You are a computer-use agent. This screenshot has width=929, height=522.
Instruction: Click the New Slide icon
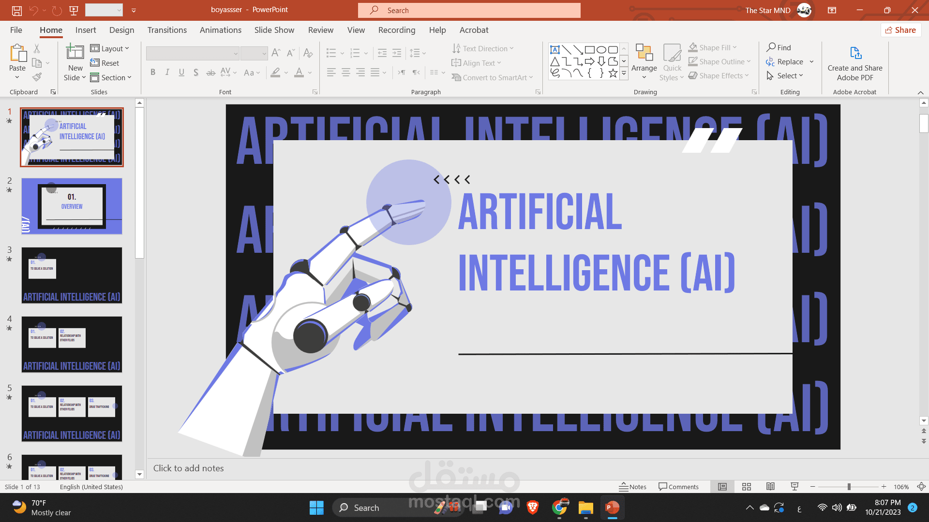click(75, 52)
